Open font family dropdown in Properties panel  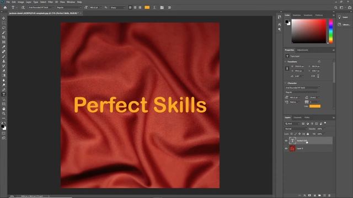coord(302,87)
